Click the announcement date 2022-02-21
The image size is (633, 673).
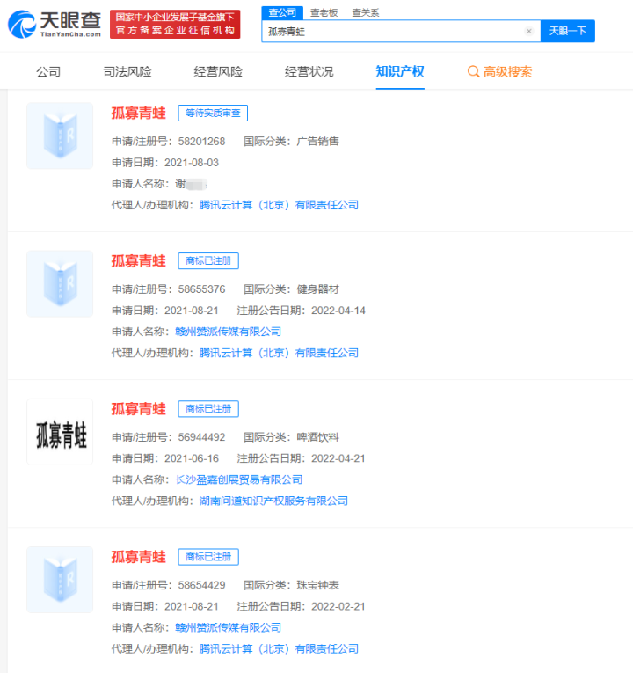point(338,607)
